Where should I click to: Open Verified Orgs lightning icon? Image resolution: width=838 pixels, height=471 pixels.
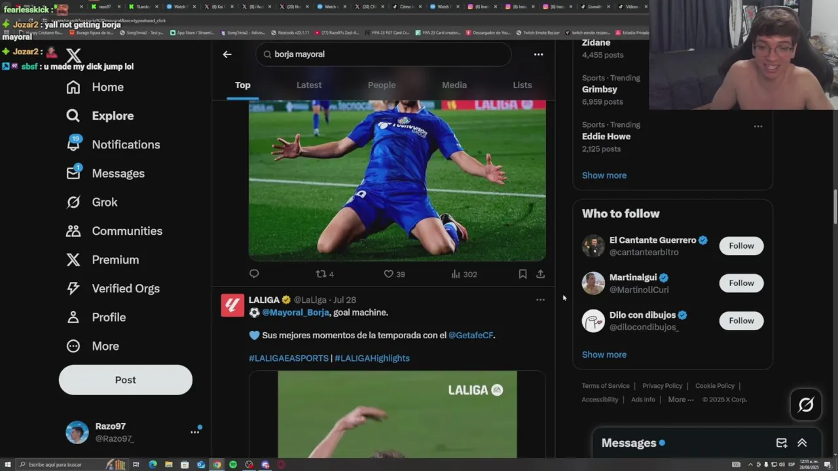click(x=73, y=288)
